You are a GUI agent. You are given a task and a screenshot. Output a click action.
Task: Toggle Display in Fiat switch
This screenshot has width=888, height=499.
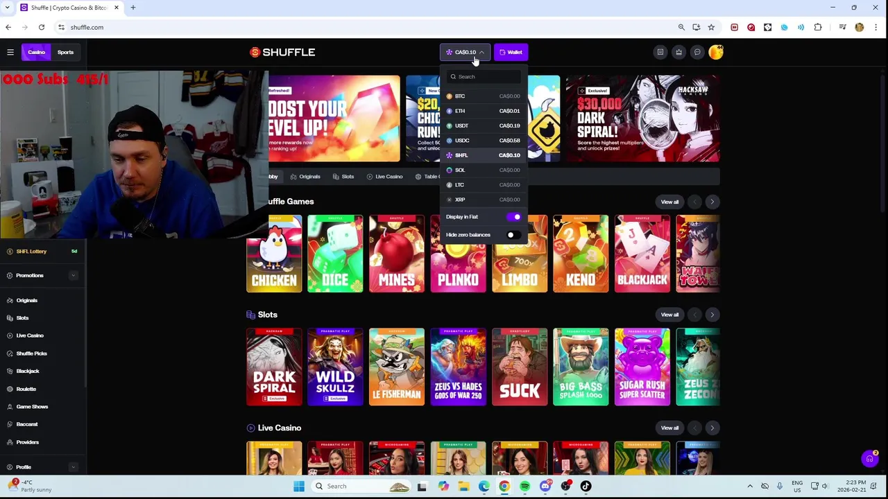click(x=513, y=217)
